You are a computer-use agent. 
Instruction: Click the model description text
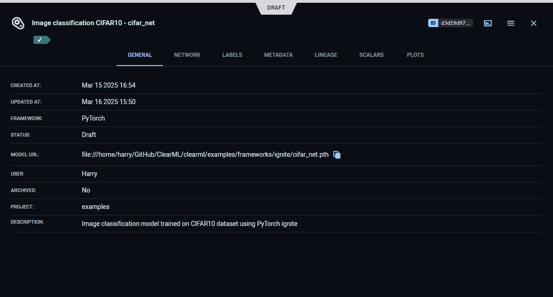click(x=190, y=224)
